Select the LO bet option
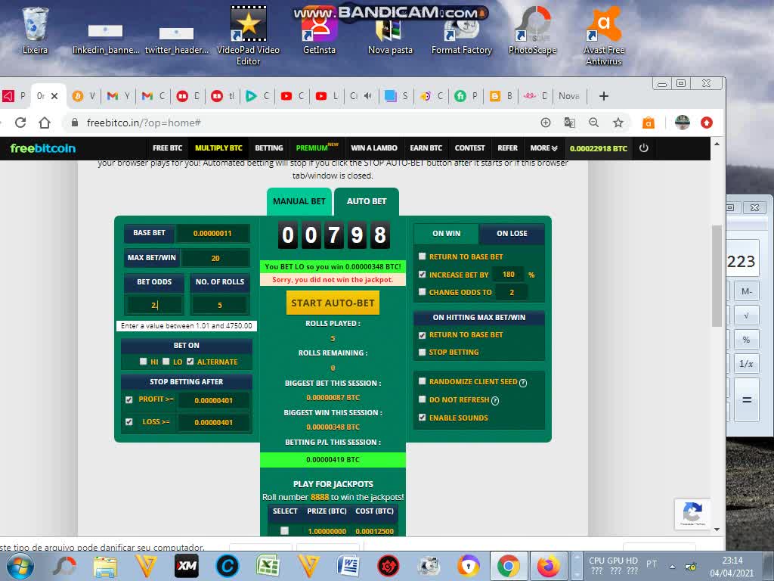Viewport: 774px width, 581px height. (x=166, y=362)
